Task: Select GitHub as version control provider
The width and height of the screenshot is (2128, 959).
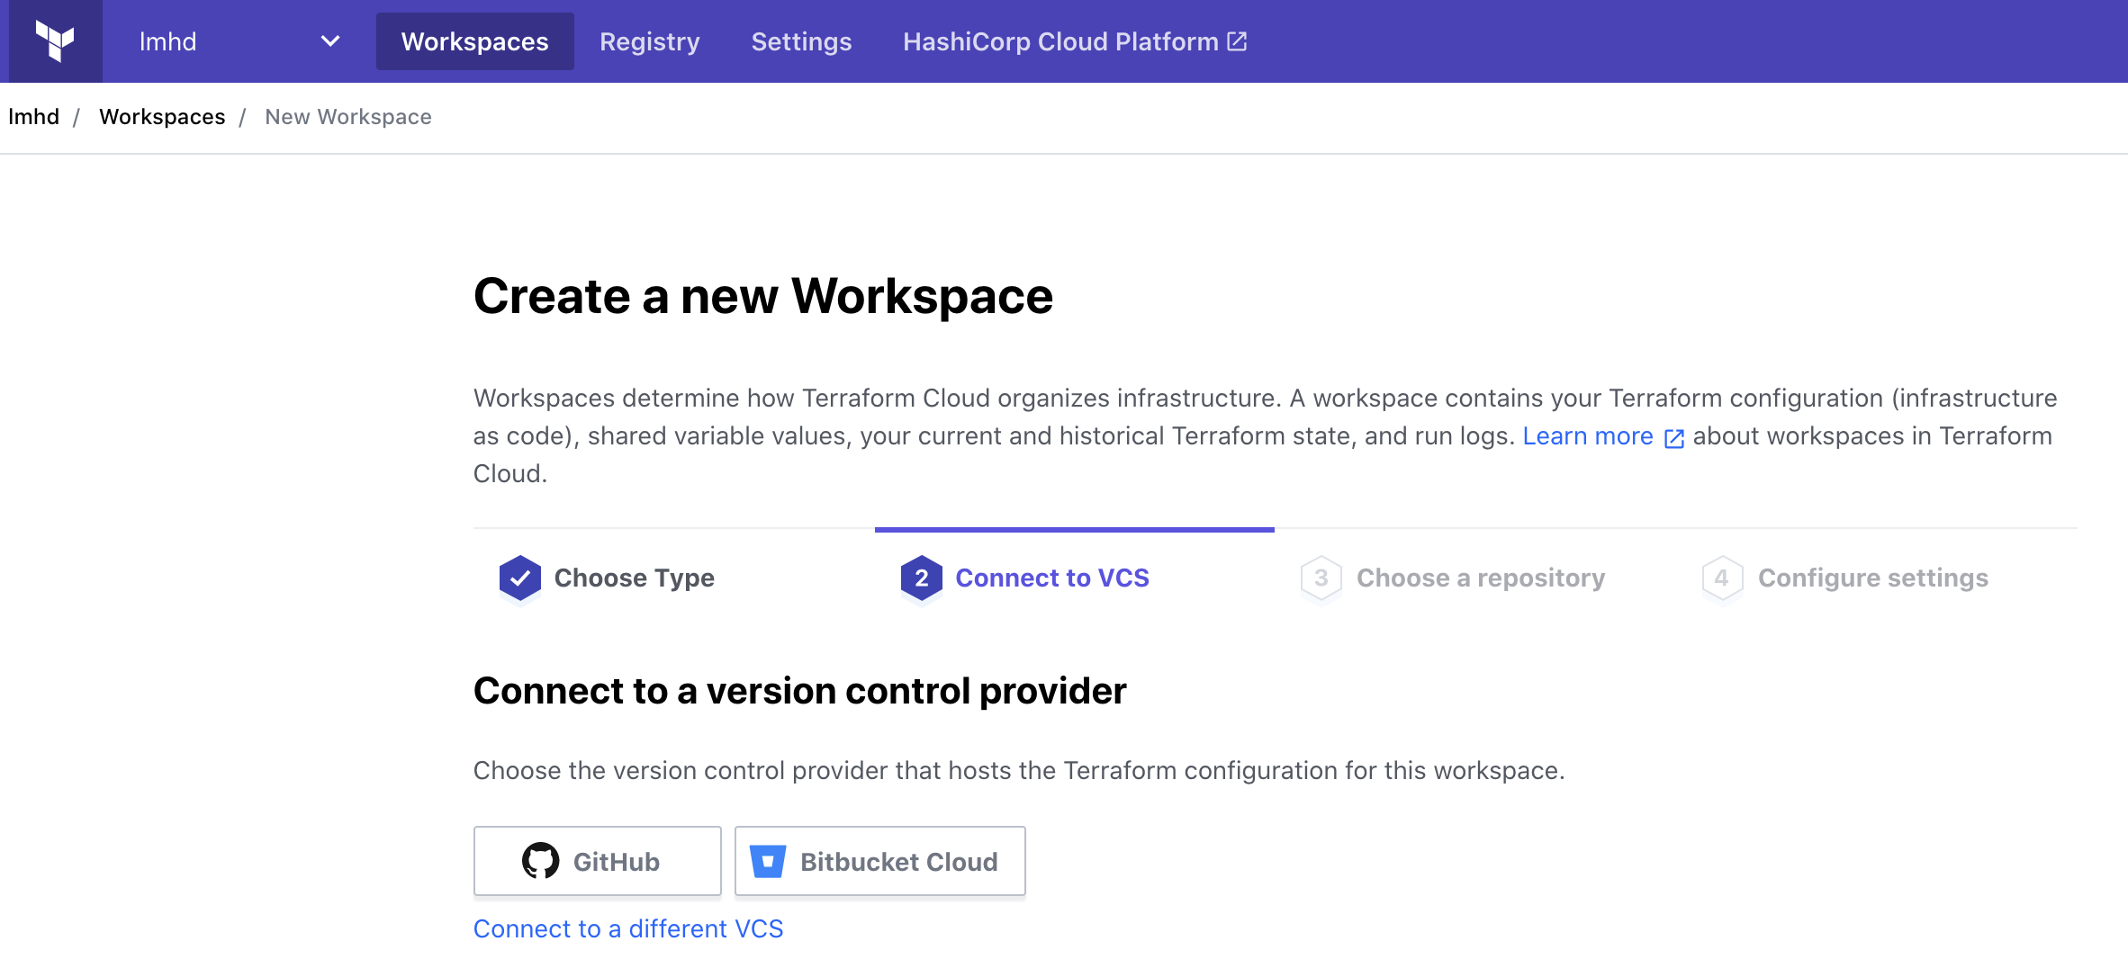Action: 597,861
